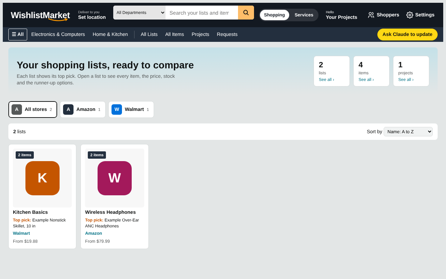Select the Walmart store filter chip
The width and height of the screenshot is (446, 279).
pyautogui.click(x=131, y=110)
